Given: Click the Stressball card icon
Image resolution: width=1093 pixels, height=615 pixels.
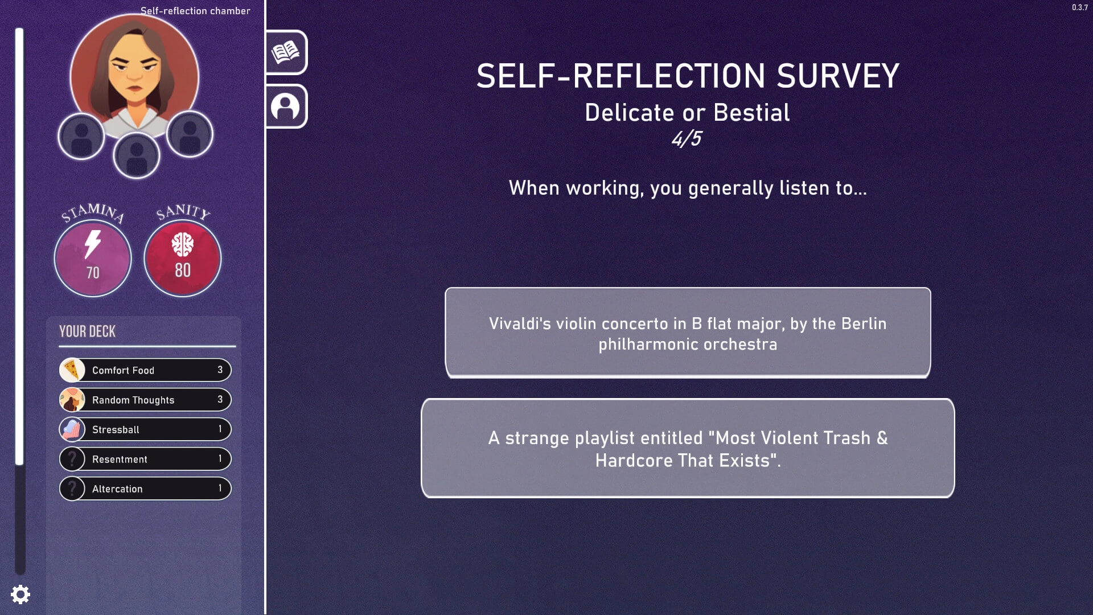Looking at the screenshot, I should coord(72,429).
